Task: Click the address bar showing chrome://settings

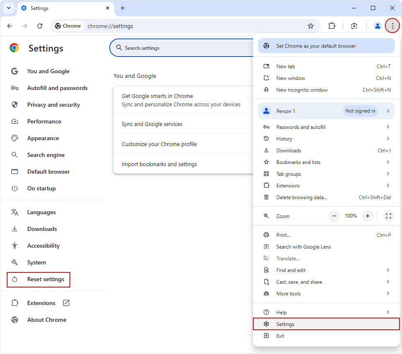Action: point(186,26)
